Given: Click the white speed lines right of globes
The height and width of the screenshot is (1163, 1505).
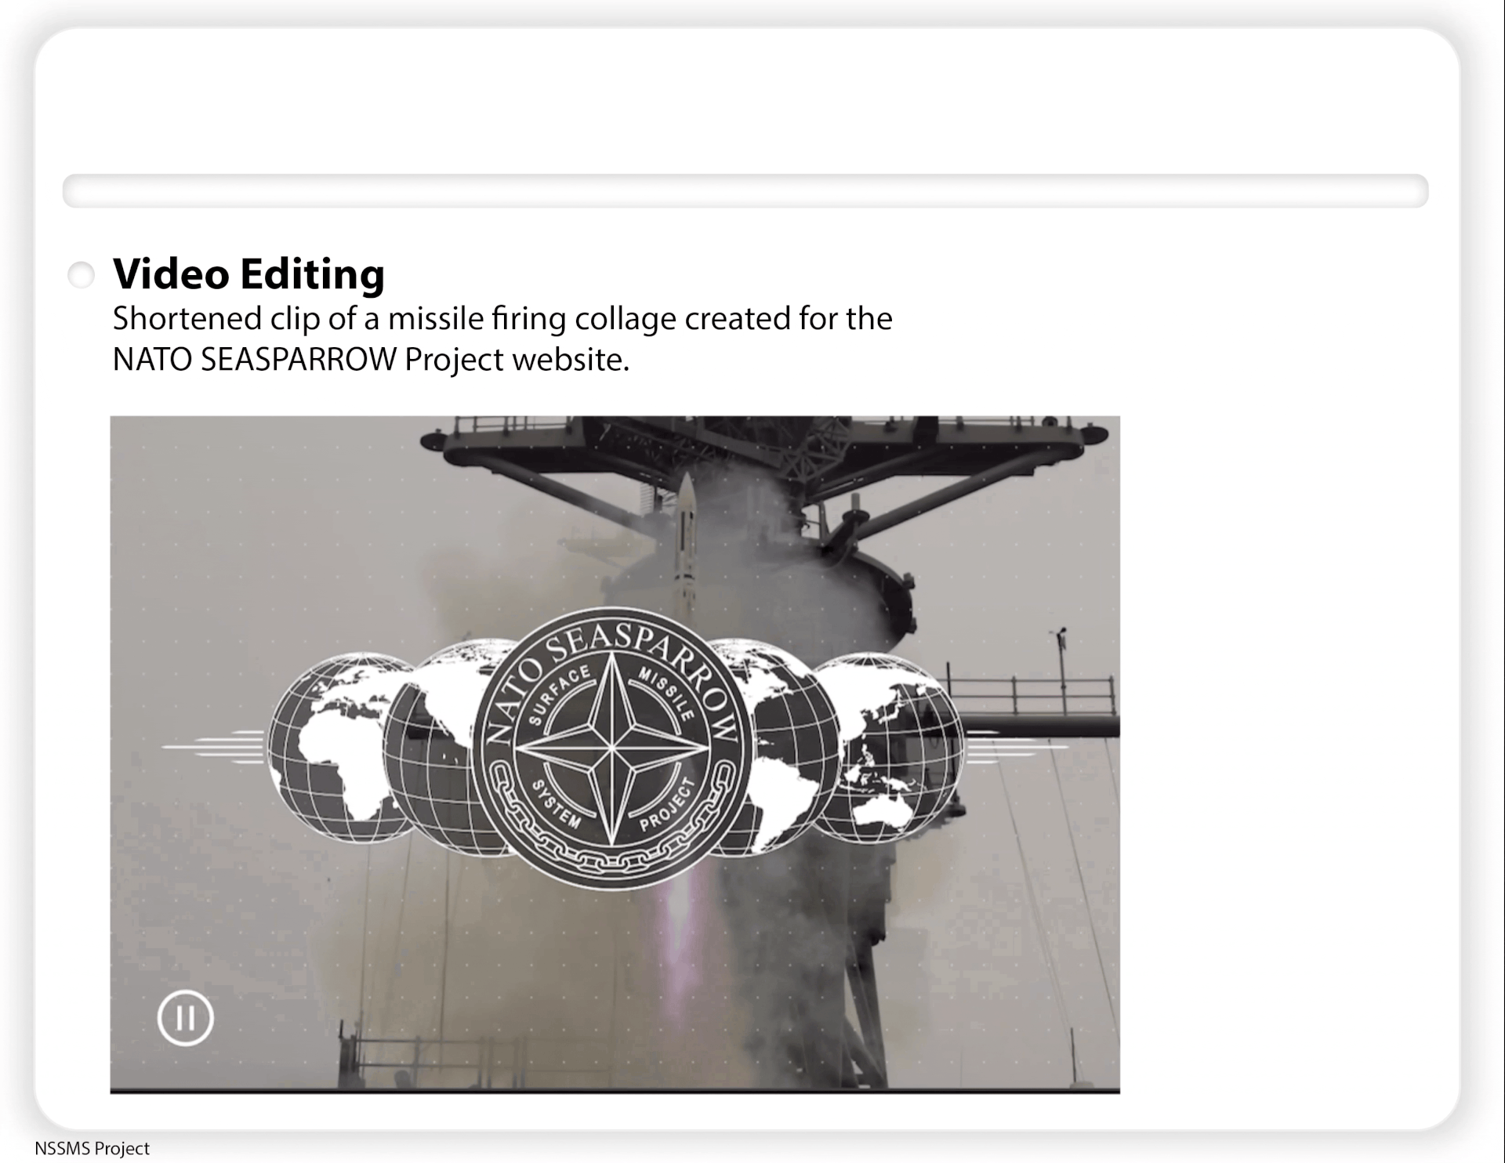Looking at the screenshot, I should pyautogui.click(x=1015, y=746).
